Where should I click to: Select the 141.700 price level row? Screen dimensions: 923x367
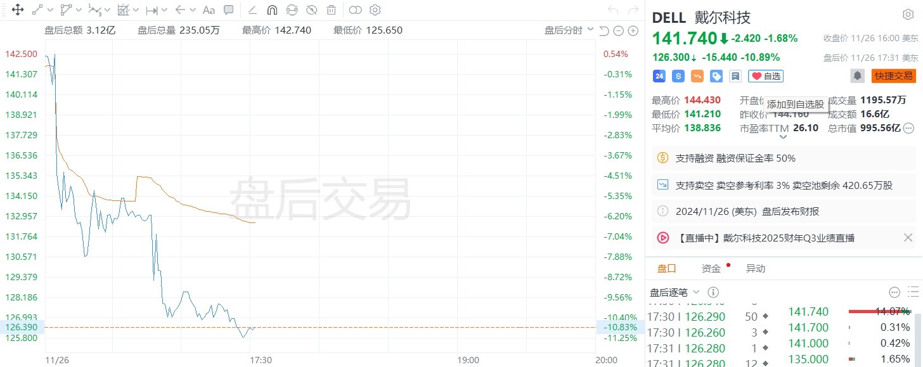click(x=849, y=328)
